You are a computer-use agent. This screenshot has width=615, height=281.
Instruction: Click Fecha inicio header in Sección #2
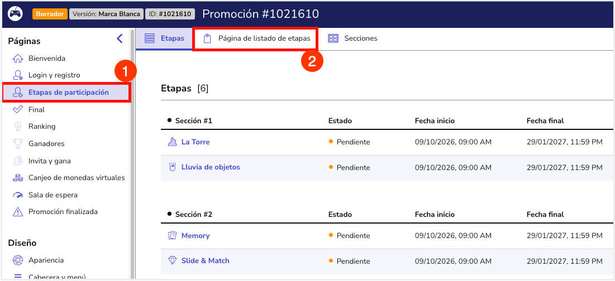coord(435,215)
